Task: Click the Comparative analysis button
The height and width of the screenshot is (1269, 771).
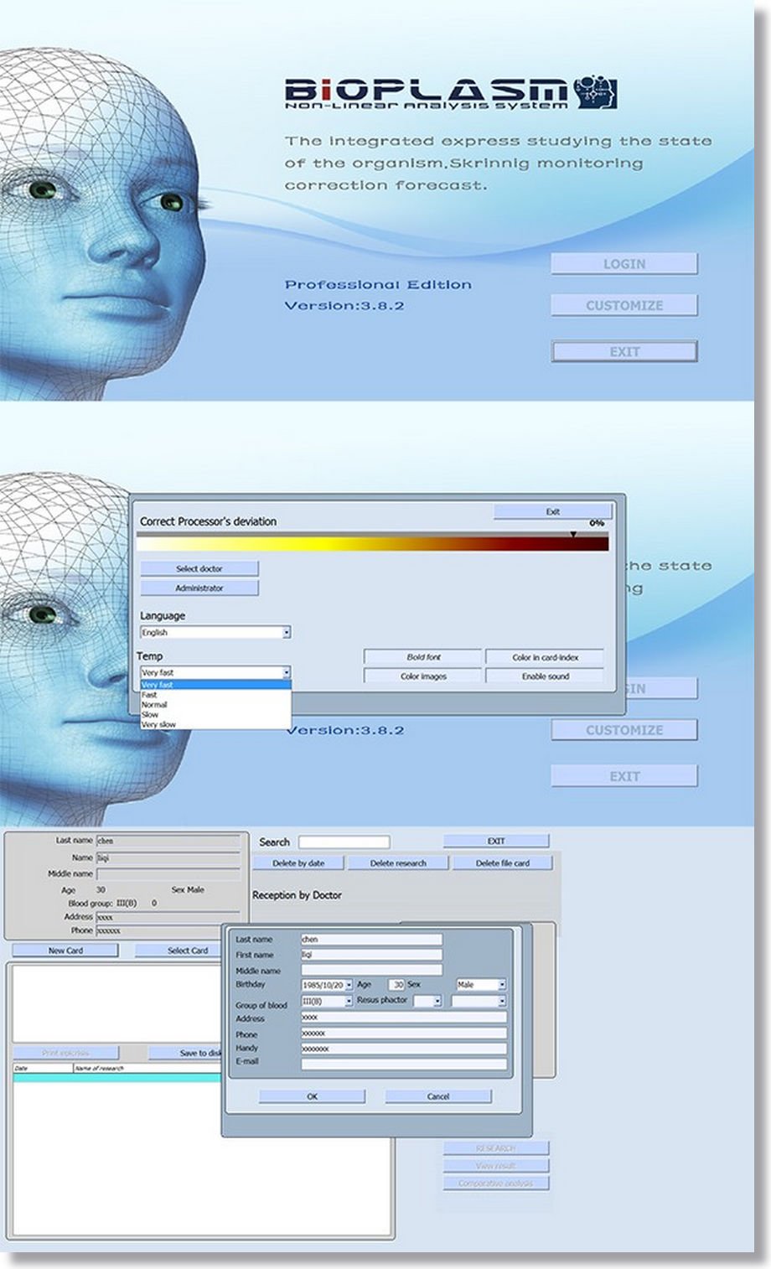Action: coord(496,1184)
